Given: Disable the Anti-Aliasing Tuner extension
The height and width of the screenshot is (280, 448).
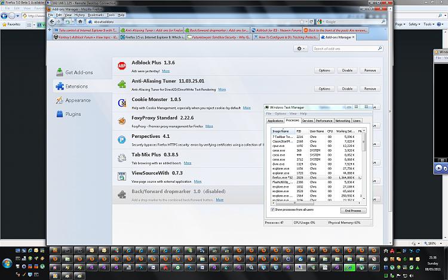Looking at the screenshot, I should (x=347, y=89).
